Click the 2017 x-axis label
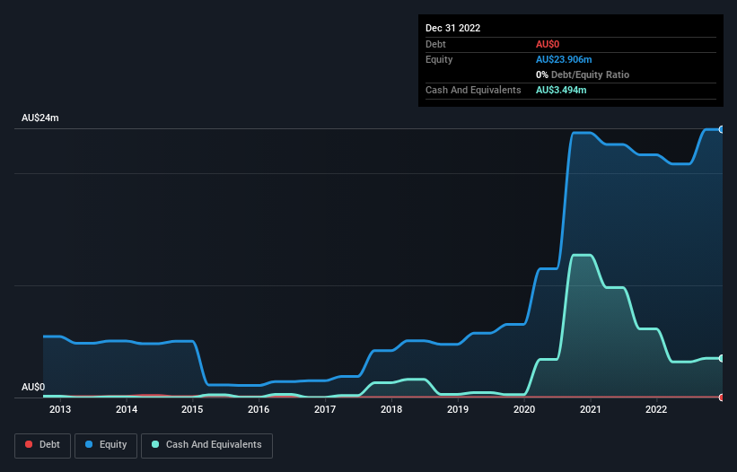The image size is (737, 472). pyautogui.click(x=325, y=409)
